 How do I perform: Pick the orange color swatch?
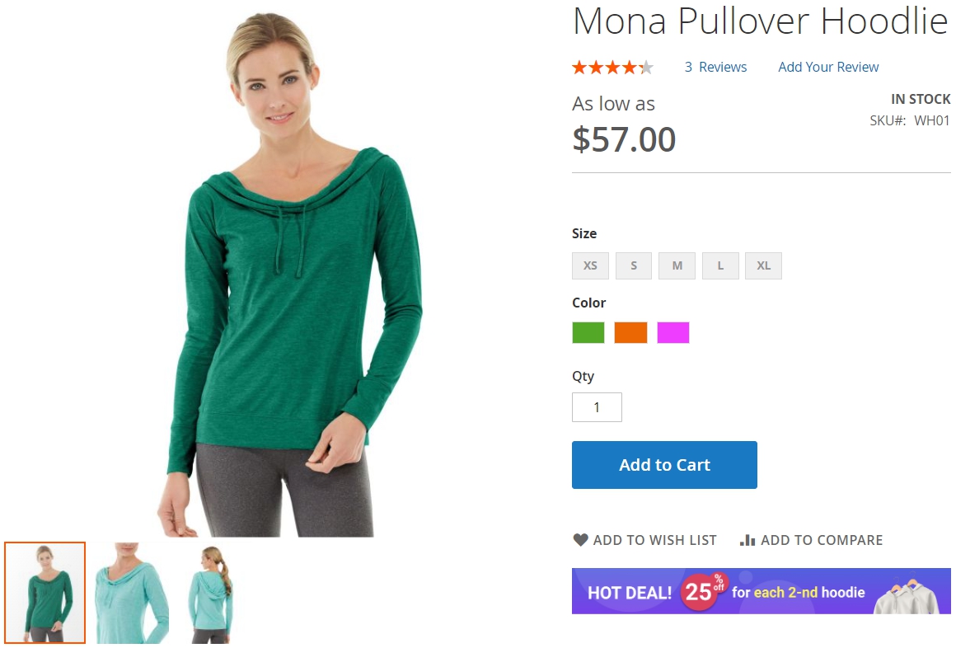(x=630, y=332)
